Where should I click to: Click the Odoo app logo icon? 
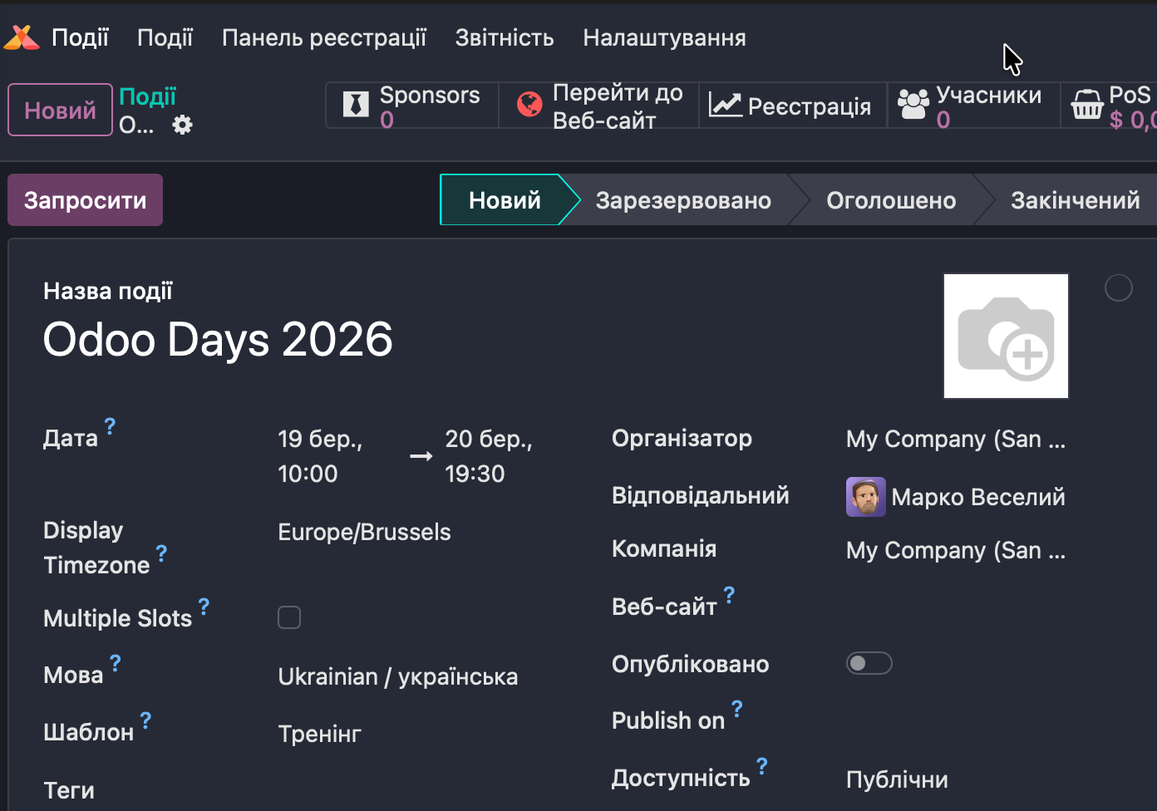22,37
